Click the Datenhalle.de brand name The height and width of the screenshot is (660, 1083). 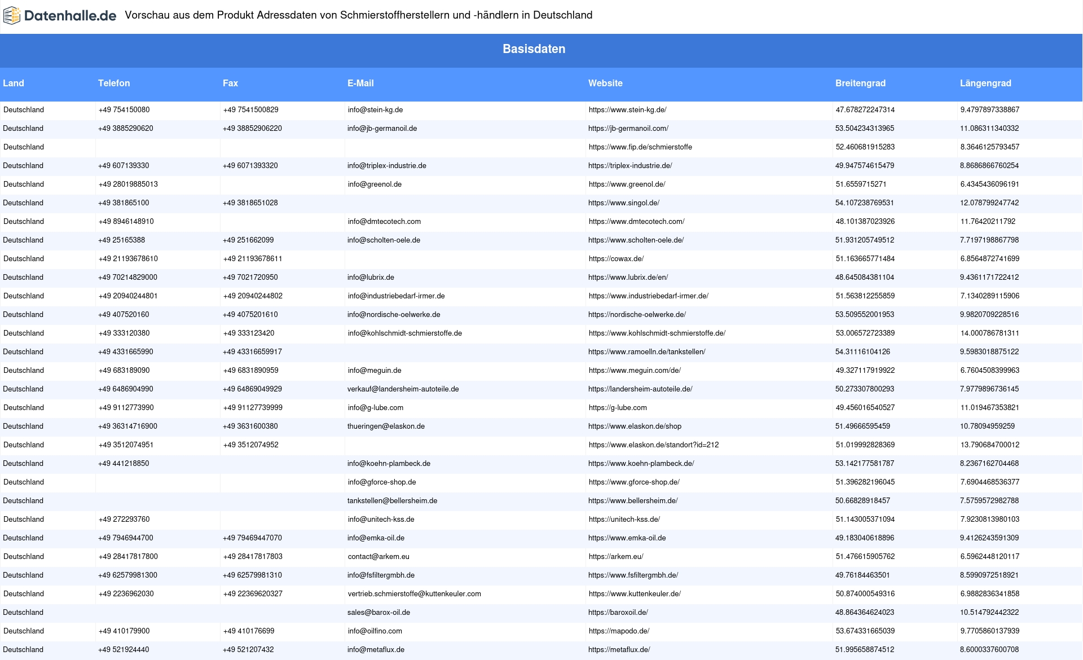click(x=71, y=16)
